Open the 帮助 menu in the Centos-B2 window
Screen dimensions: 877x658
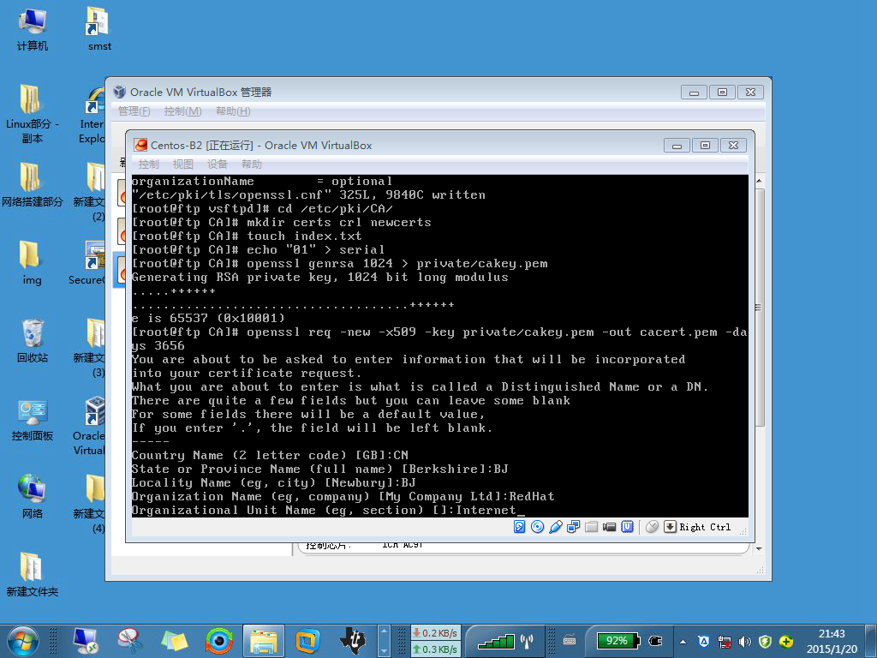coord(252,164)
